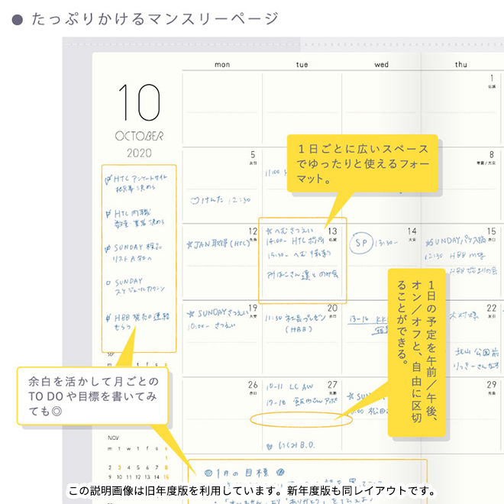Select the thu column header
The image size is (504, 504).
pyautogui.click(x=460, y=65)
